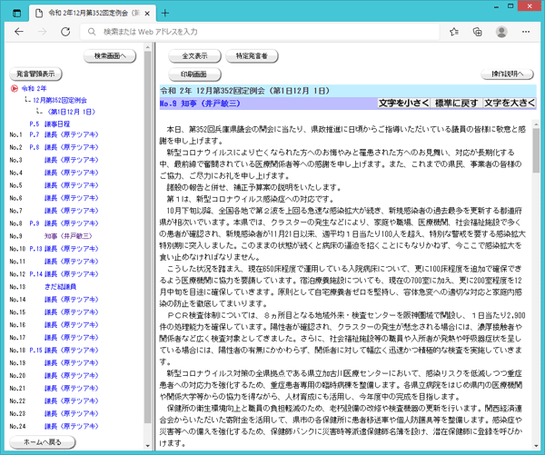
Task: Open No.2 議長（原テツアキ）link
Action: [x=71, y=147]
